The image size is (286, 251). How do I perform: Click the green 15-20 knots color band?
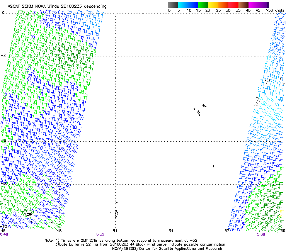[x=203, y=5]
